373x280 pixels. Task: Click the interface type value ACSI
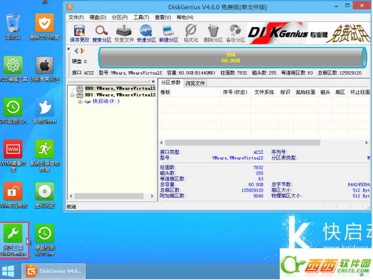click(x=258, y=152)
